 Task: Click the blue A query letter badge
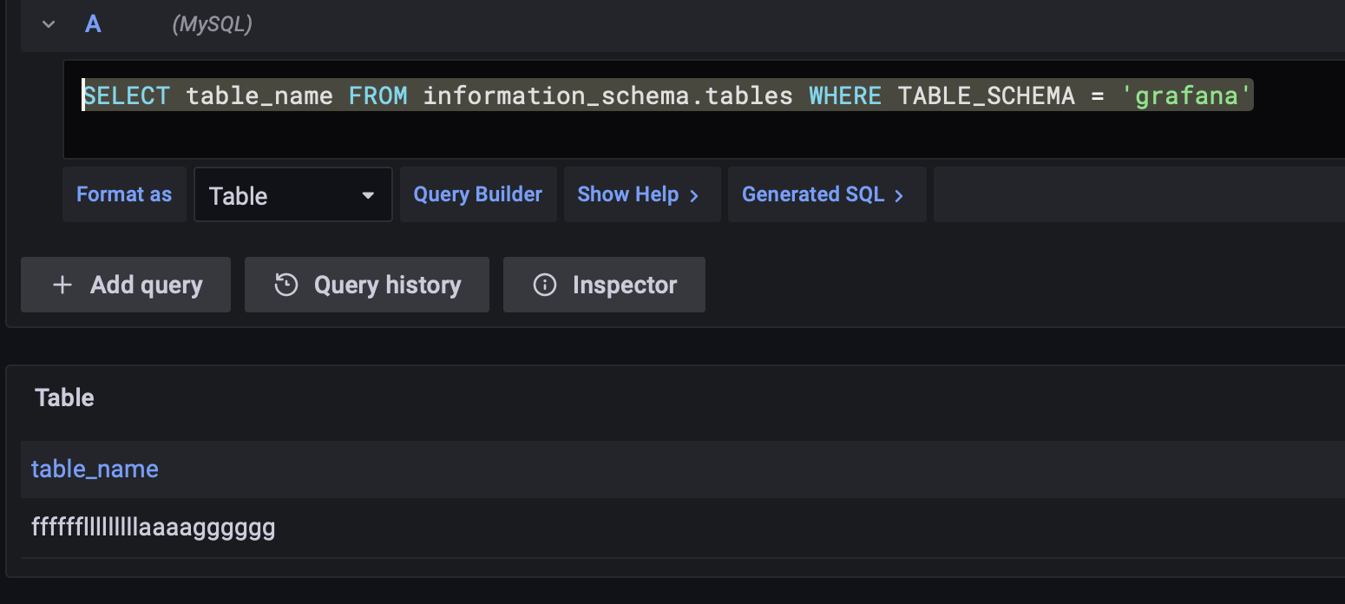(92, 24)
